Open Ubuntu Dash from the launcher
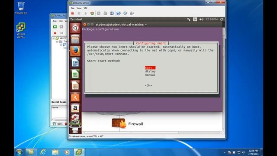Screen dimensions: 277x156 [x=75, y=28]
